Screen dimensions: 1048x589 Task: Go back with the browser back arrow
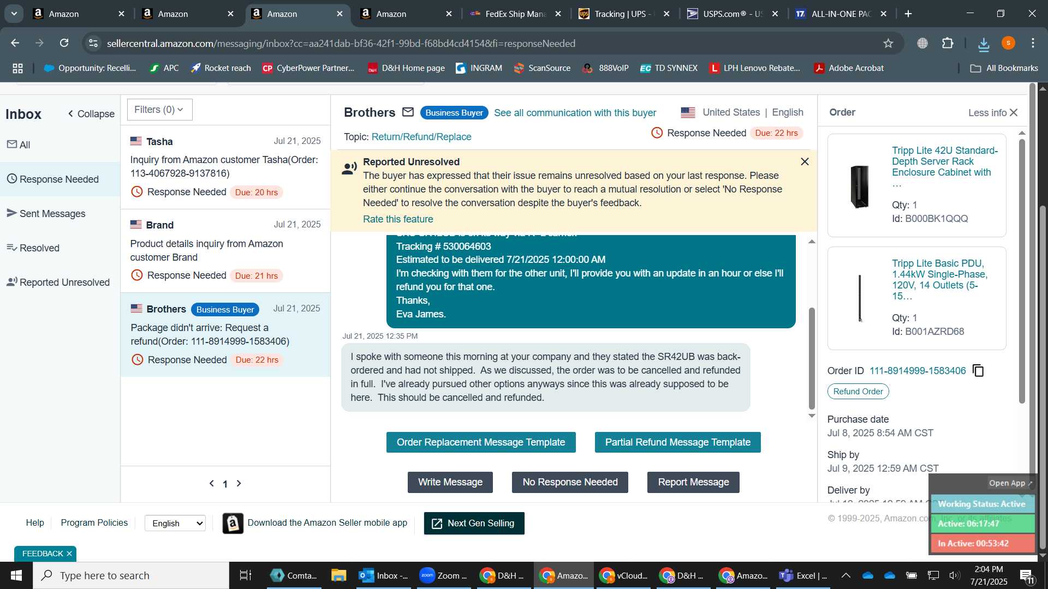click(15, 43)
